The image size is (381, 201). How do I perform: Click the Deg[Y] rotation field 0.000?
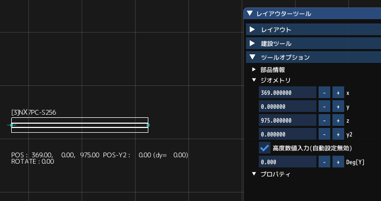288,162
